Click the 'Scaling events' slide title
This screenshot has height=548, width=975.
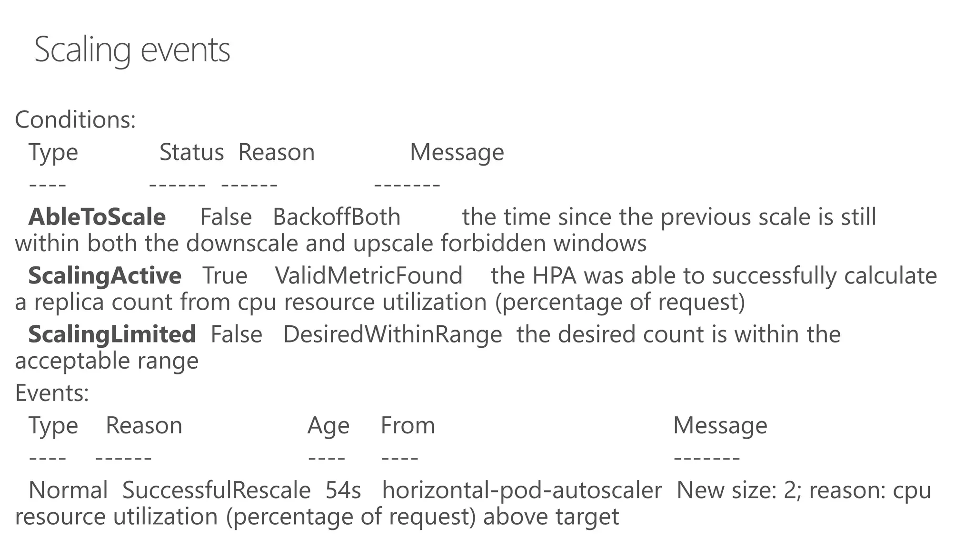(x=132, y=50)
